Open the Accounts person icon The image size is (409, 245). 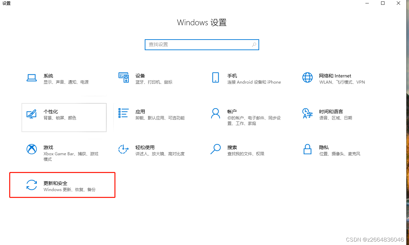point(216,113)
